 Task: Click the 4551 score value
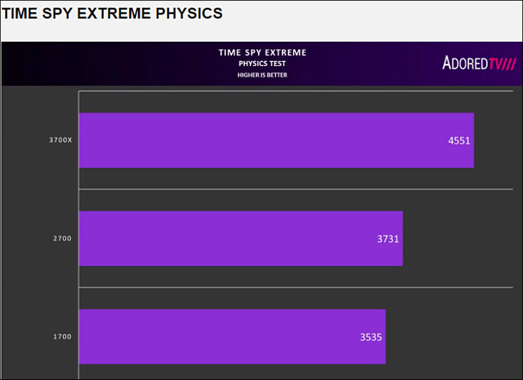459,141
